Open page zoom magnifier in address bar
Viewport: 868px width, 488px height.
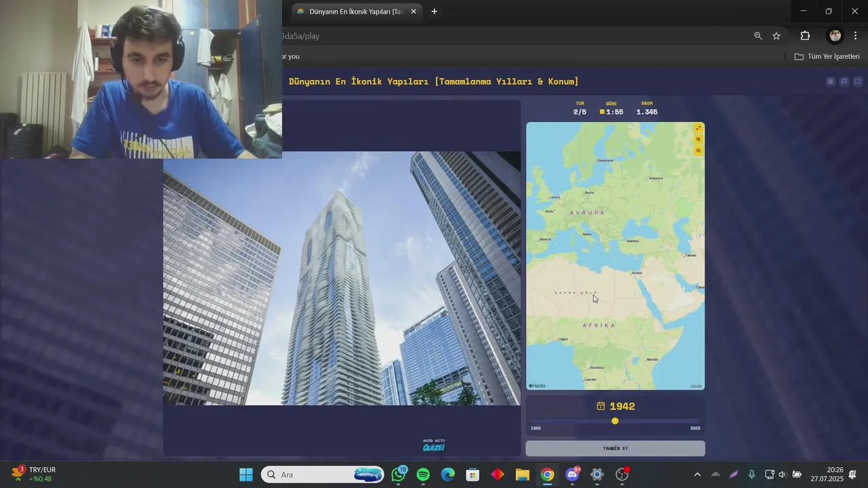coord(758,36)
